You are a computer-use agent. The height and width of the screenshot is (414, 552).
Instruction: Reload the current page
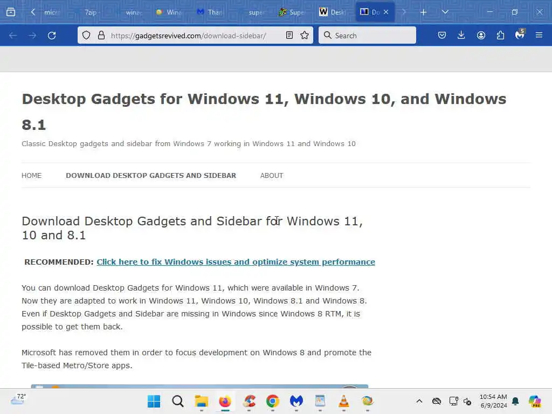click(x=52, y=36)
